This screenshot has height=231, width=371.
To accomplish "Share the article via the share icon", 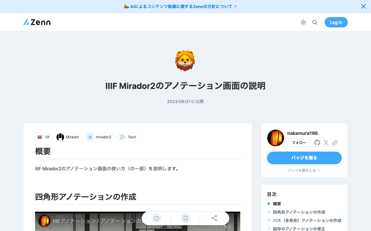I will (214, 218).
